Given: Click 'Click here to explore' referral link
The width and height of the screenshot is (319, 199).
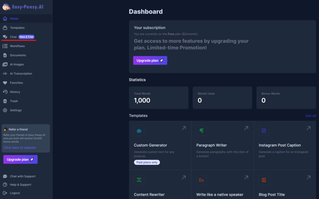Looking at the screenshot, I should (x=20, y=148).
